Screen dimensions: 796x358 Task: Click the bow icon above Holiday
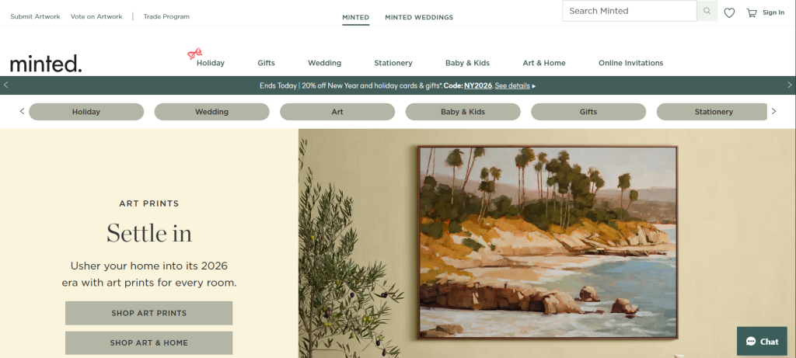(x=195, y=53)
